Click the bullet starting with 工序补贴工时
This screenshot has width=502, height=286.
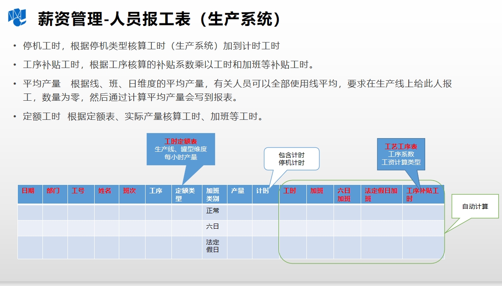(x=169, y=65)
